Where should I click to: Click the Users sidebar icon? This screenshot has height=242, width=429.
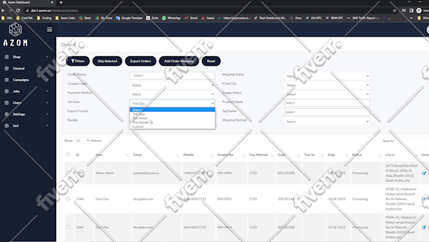(6, 103)
